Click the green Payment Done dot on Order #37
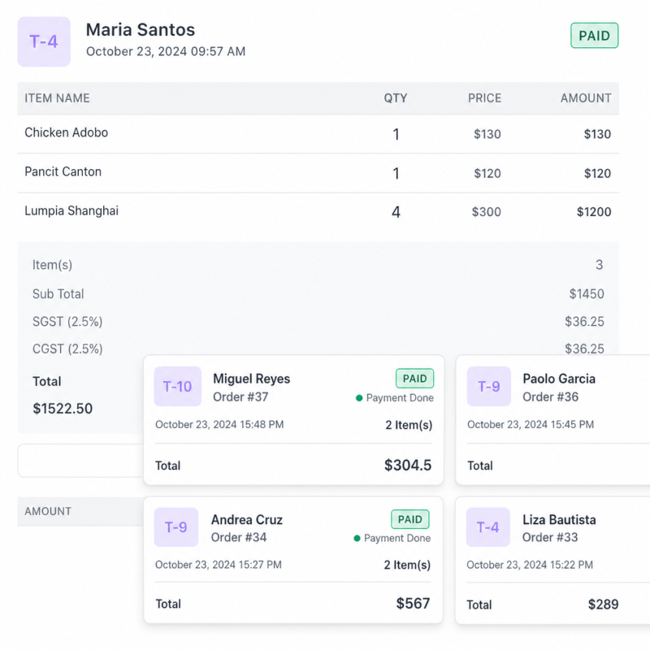 pos(359,398)
